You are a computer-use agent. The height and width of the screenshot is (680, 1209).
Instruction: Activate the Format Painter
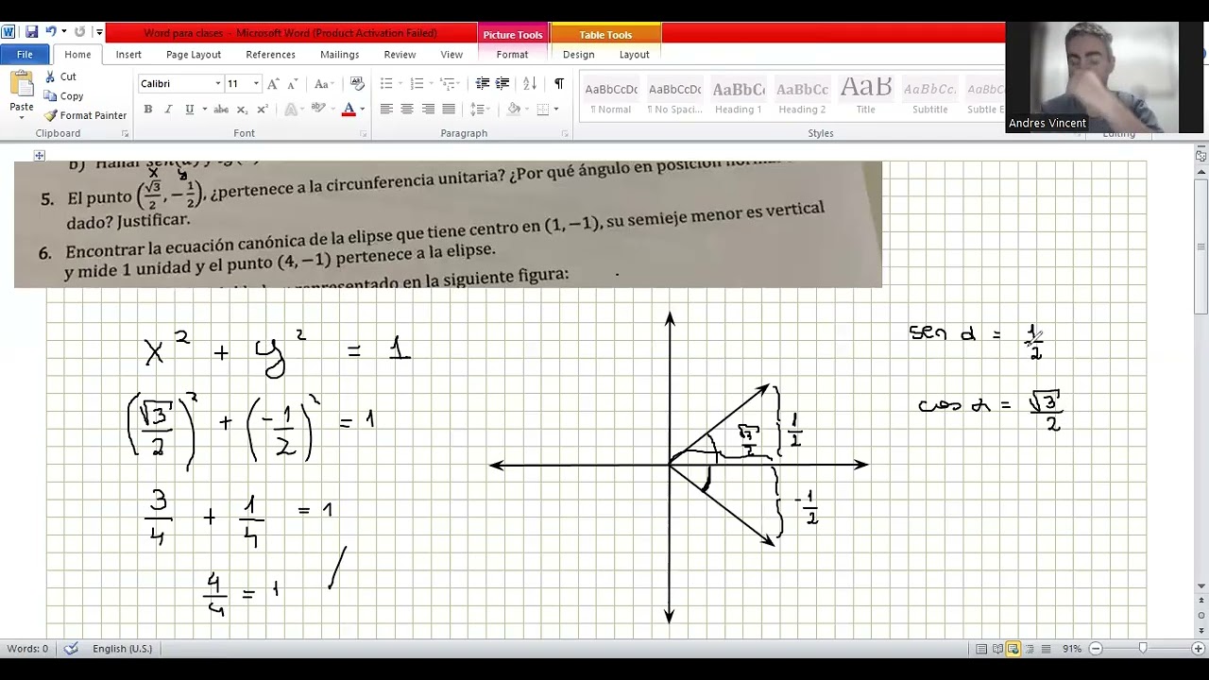[85, 115]
